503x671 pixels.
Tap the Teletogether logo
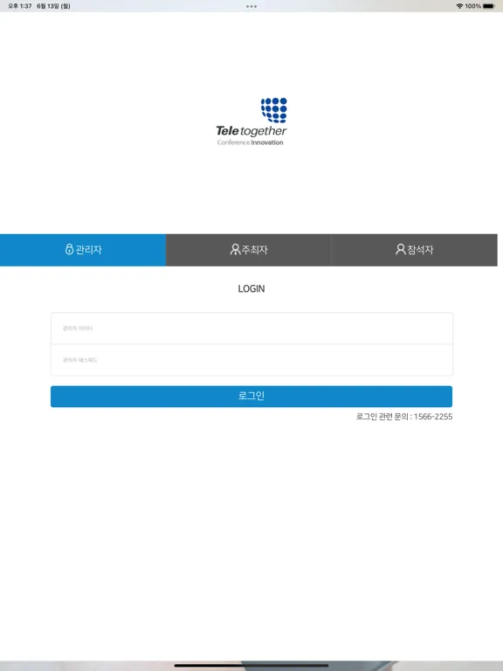coord(251,122)
